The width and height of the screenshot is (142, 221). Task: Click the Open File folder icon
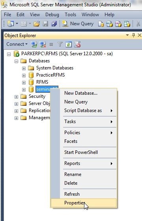coord(37,24)
